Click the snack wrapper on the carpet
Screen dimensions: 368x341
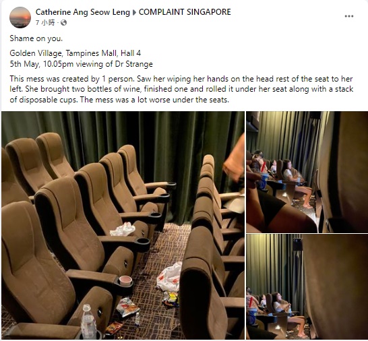point(127,307)
